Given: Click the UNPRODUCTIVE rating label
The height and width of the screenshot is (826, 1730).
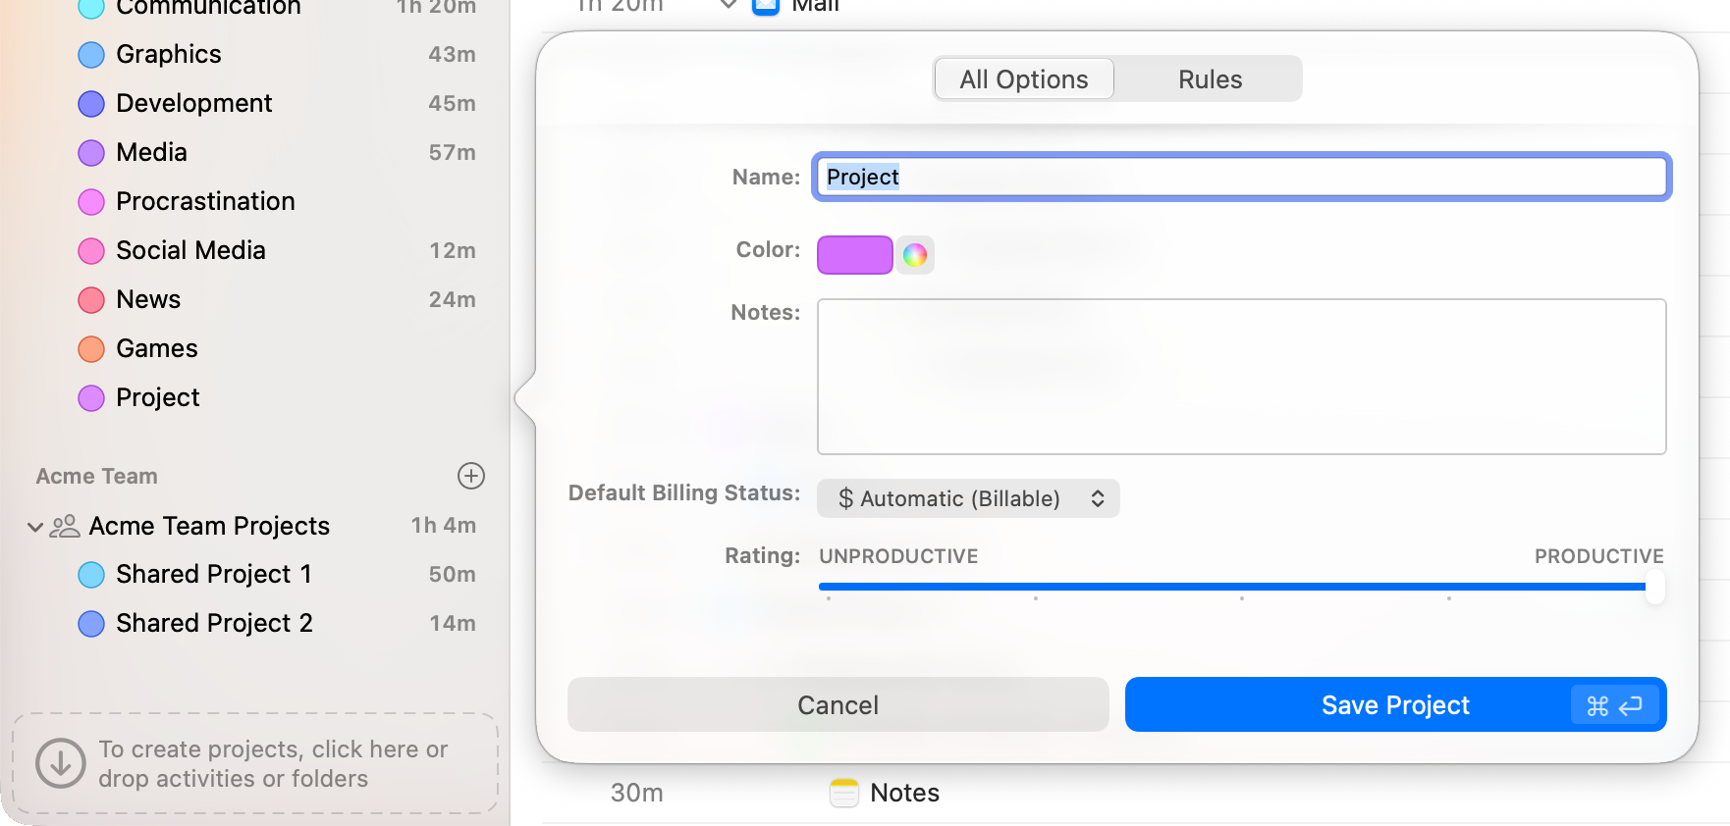Looking at the screenshot, I should [898, 556].
